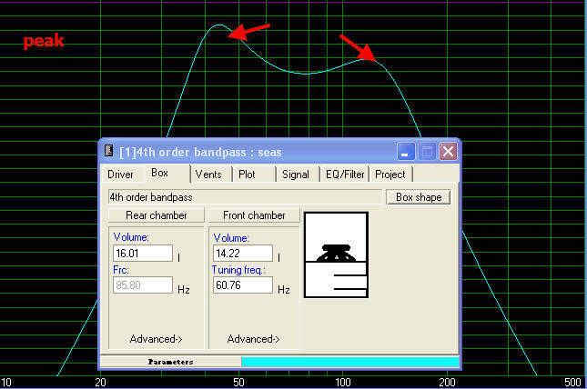Open Advanced options under Rear chamber

pyautogui.click(x=157, y=339)
